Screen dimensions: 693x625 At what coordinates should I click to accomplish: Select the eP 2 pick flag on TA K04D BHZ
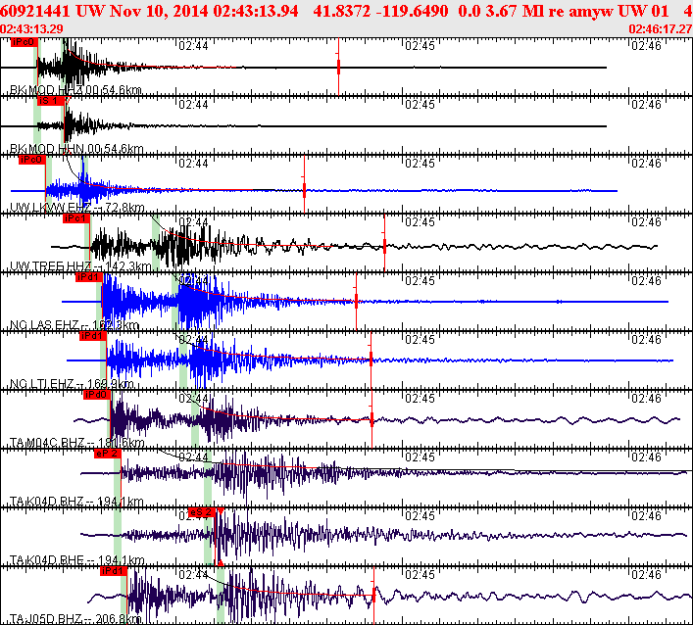pos(108,454)
